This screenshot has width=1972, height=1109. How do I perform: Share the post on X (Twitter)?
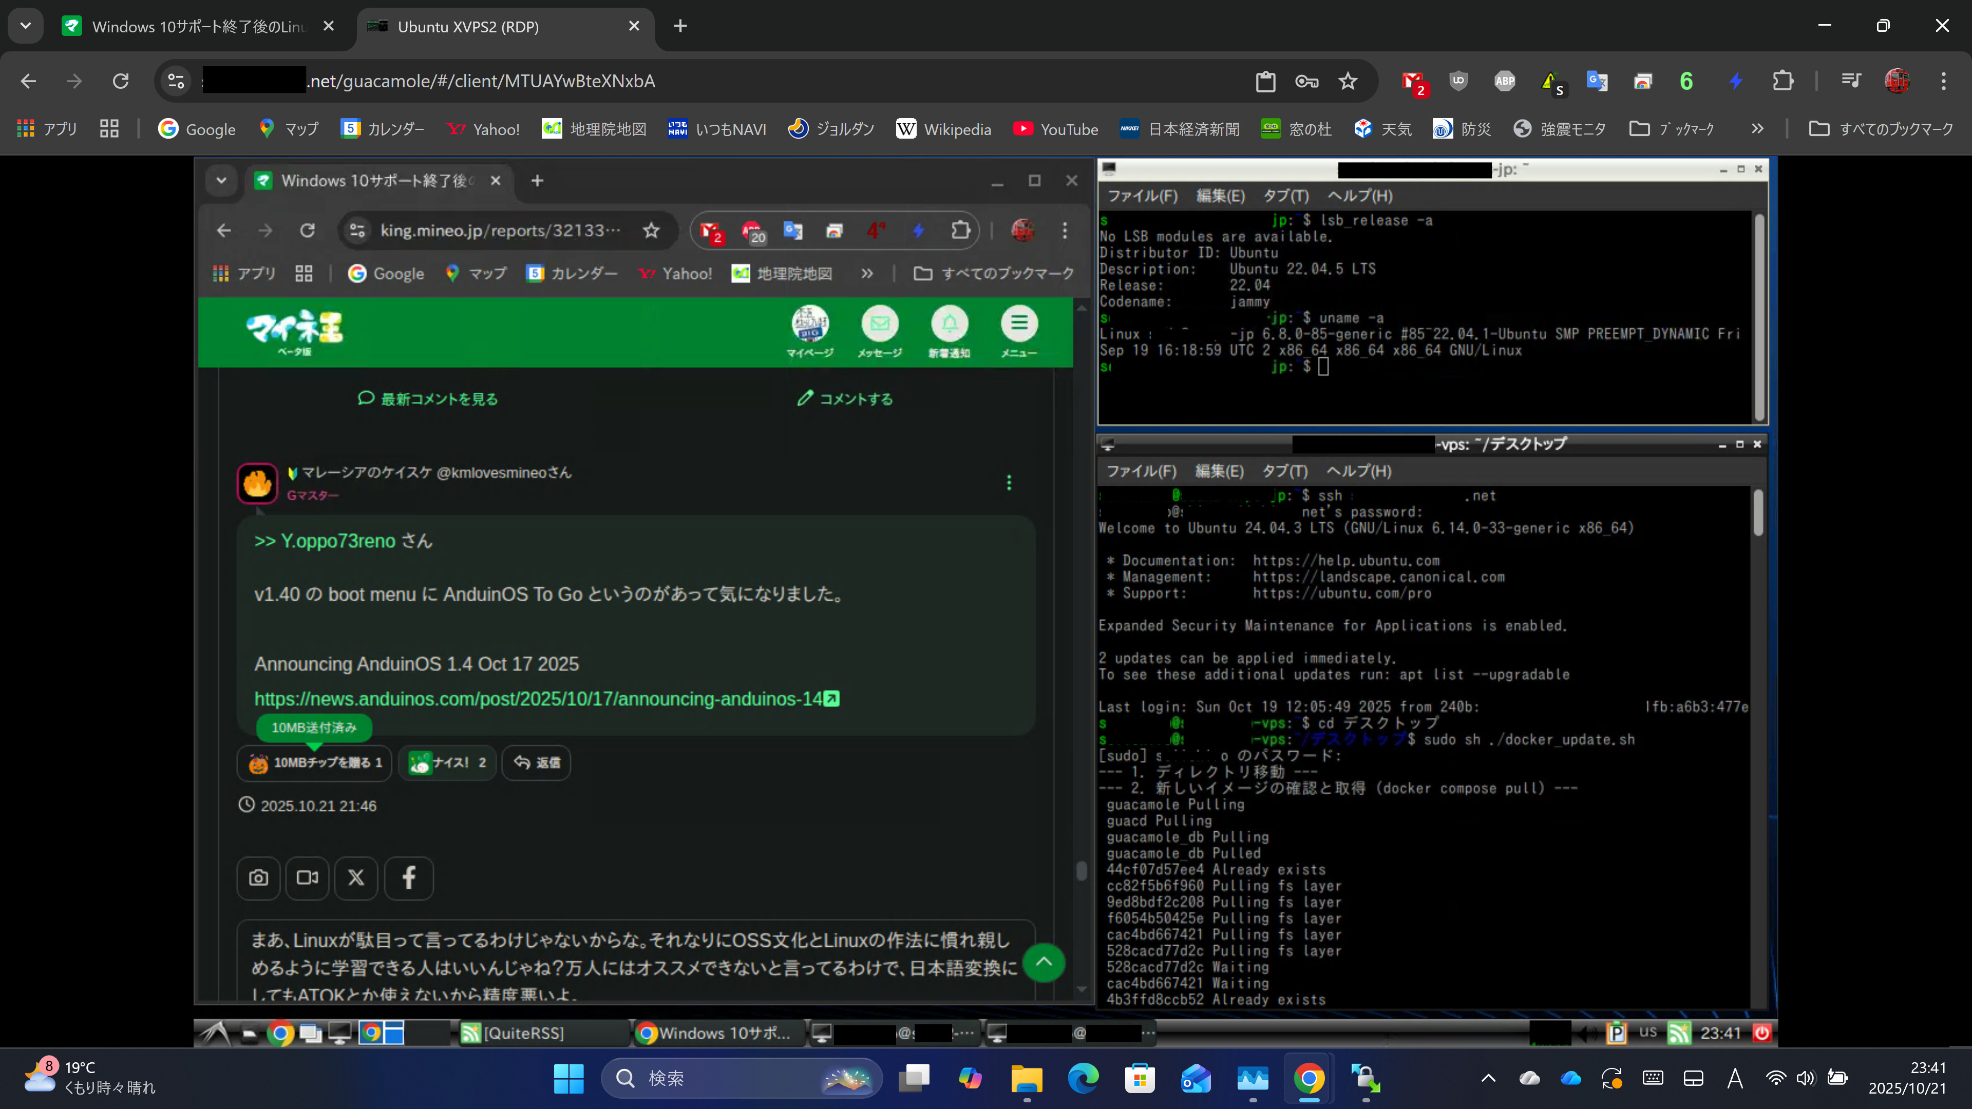[356, 877]
